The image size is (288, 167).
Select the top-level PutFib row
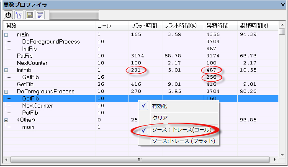(141, 56)
